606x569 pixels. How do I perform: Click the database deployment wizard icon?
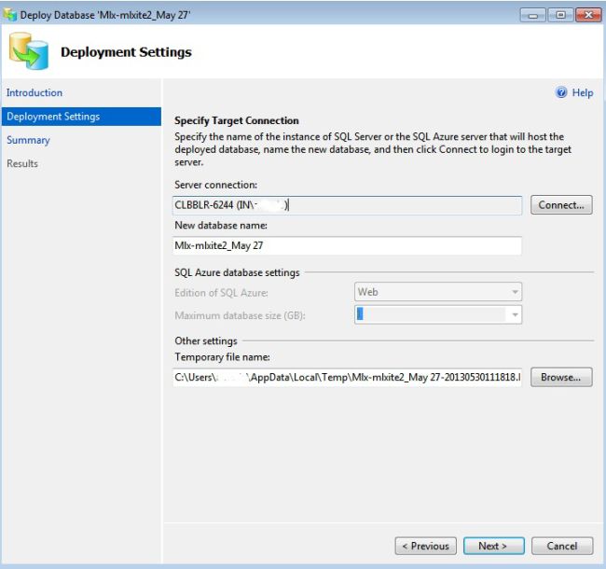[x=29, y=51]
